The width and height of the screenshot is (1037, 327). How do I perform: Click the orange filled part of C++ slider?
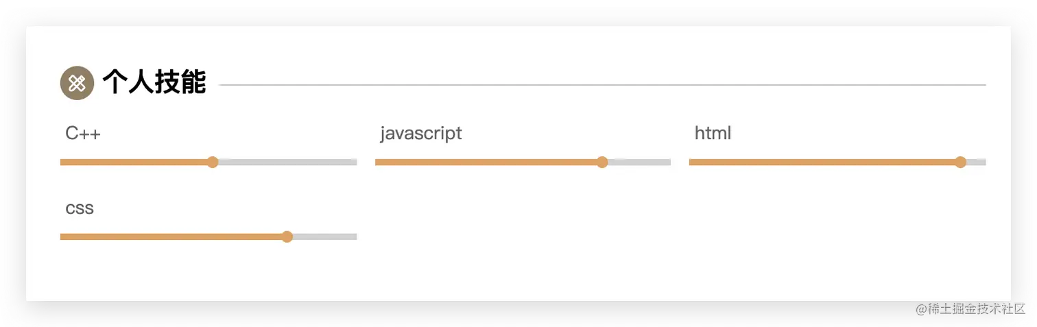coord(134,162)
